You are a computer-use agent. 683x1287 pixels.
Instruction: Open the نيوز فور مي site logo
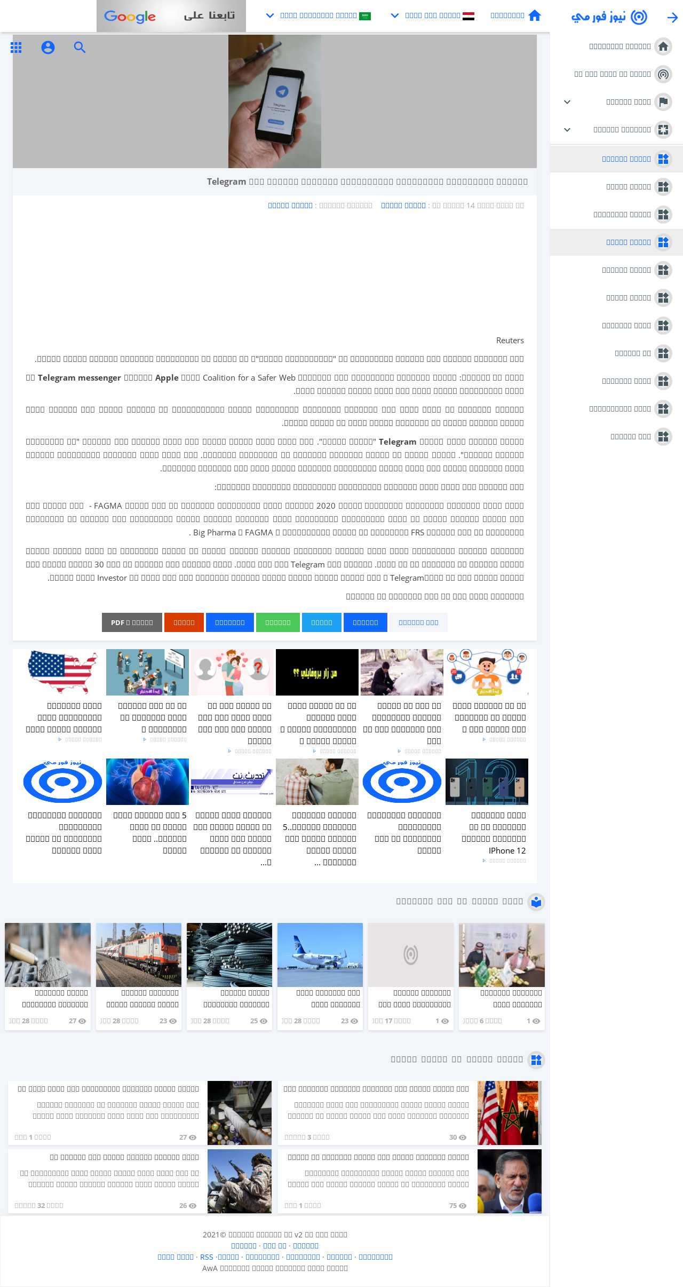coord(609,17)
